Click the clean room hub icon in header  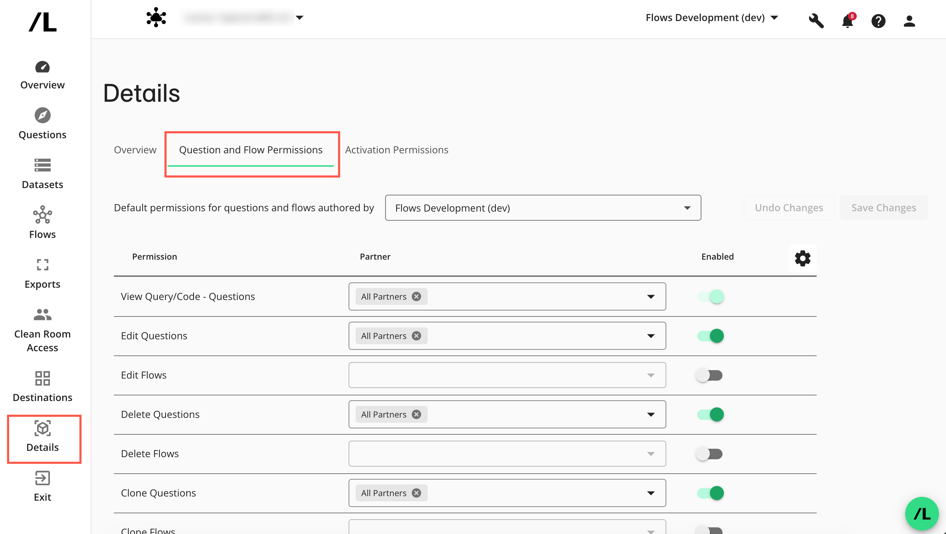(x=156, y=17)
